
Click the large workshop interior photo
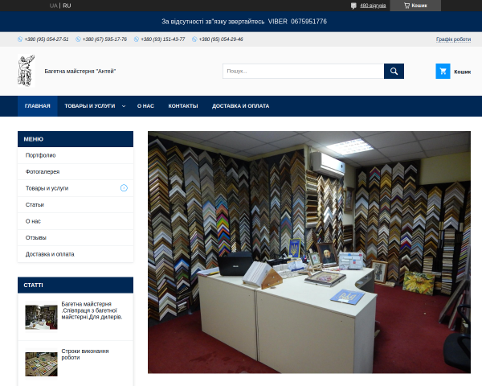coord(309,252)
